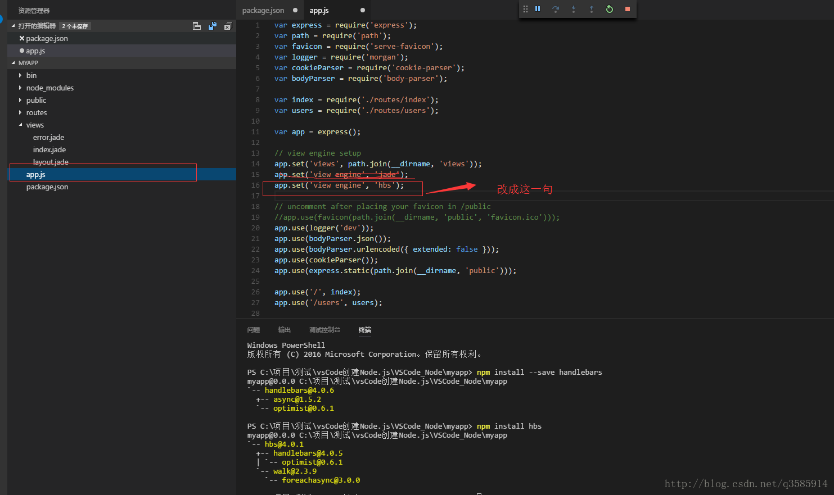
Task: Collapse the views folder
Action: coord(20,125)
